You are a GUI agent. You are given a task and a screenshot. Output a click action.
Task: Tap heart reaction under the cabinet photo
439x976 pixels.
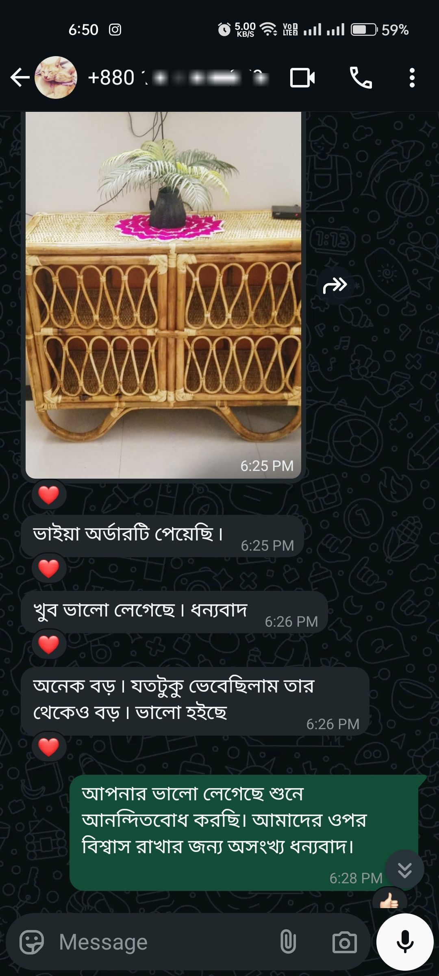point(49,495)
